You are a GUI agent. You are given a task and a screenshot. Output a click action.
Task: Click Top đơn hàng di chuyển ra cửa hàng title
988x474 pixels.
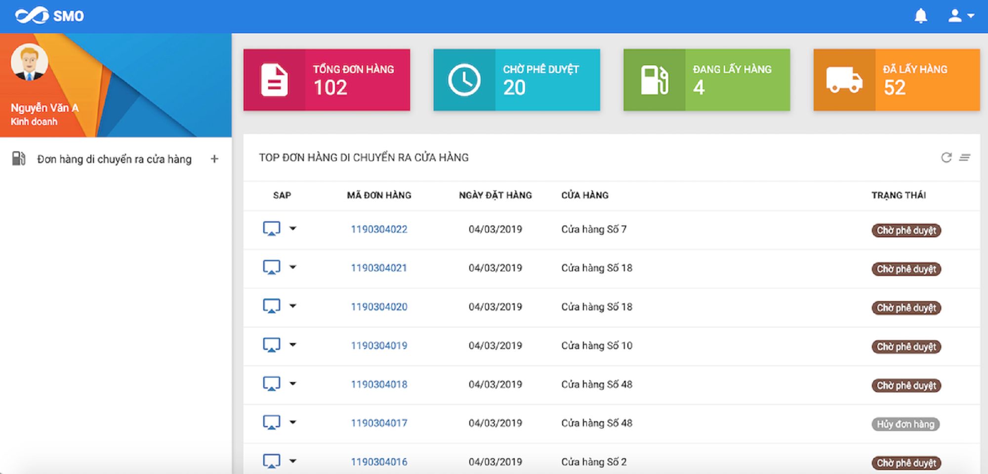click(364, 157)
